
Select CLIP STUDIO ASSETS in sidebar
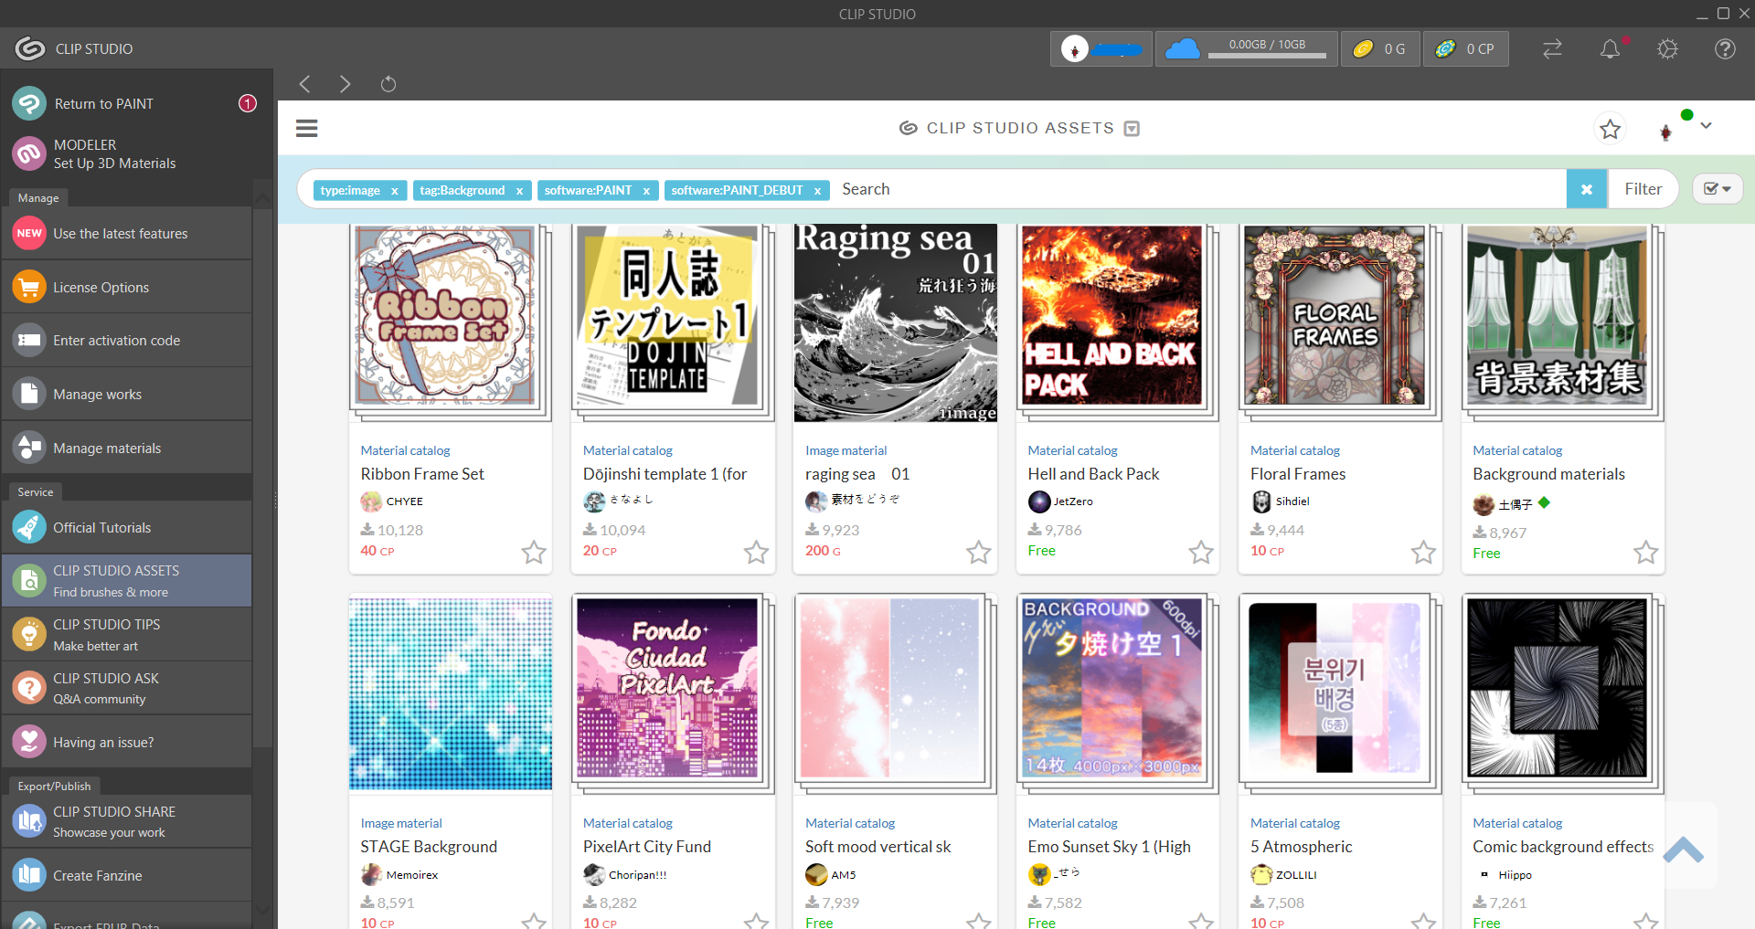[126, 580]
